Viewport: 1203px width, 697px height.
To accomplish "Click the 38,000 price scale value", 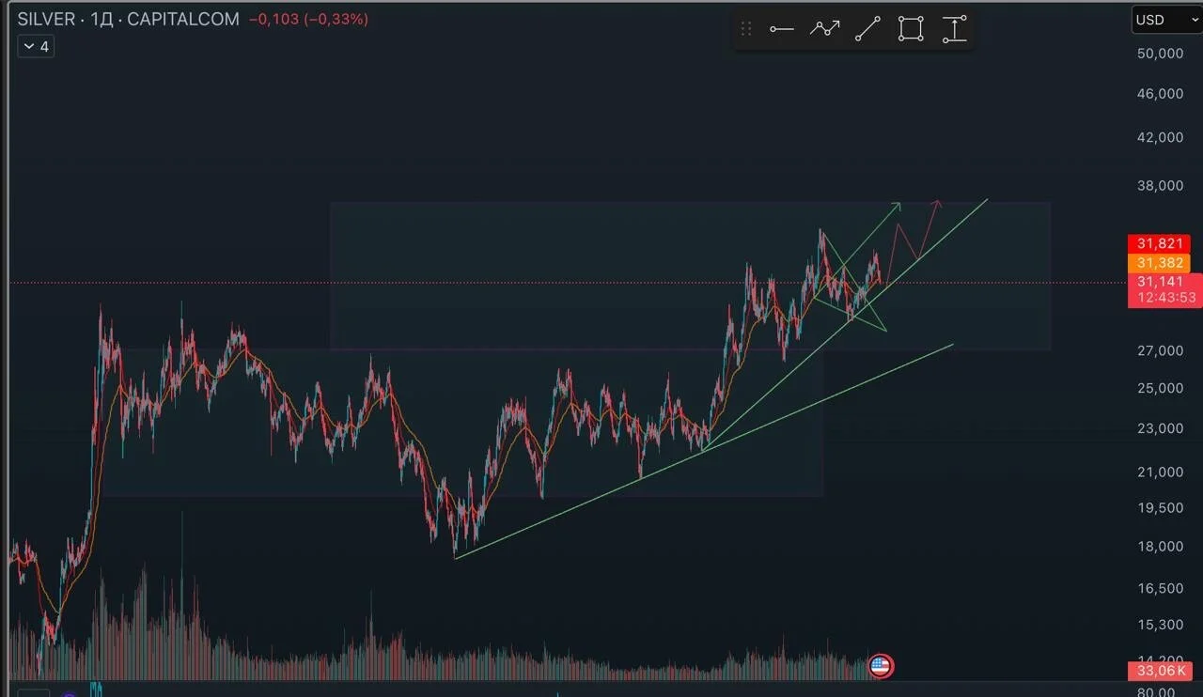I will 1160,186.
